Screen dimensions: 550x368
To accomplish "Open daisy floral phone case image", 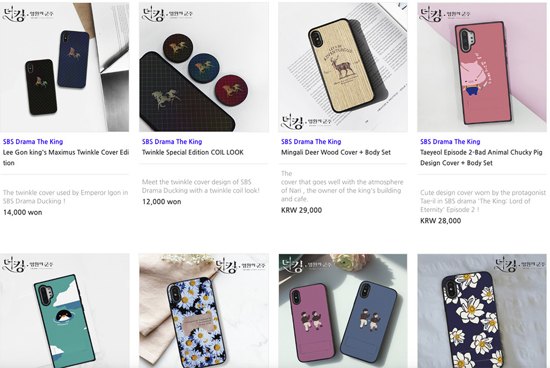I will [204, 311].
